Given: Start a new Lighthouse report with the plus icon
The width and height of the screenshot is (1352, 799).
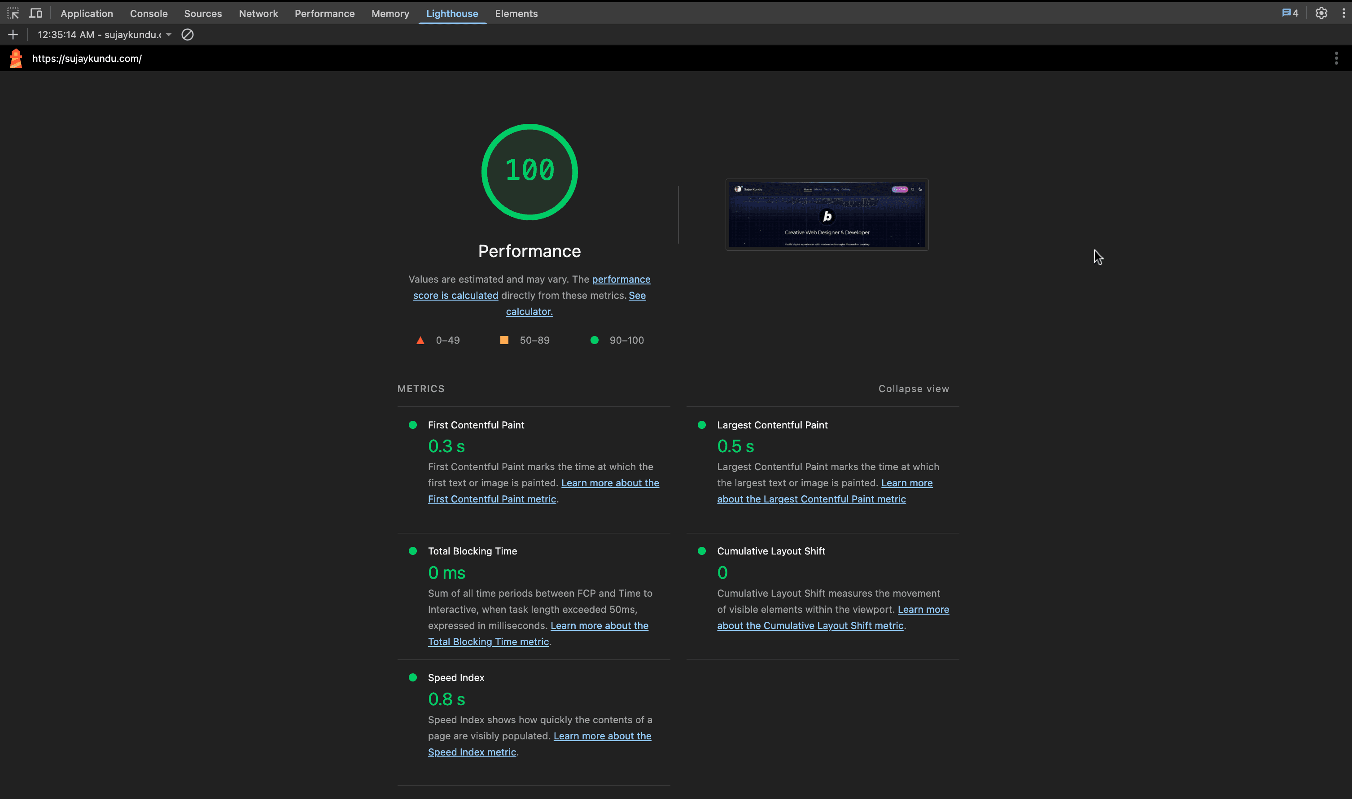Looking at the screenshot, I should (x=13, y=35).
